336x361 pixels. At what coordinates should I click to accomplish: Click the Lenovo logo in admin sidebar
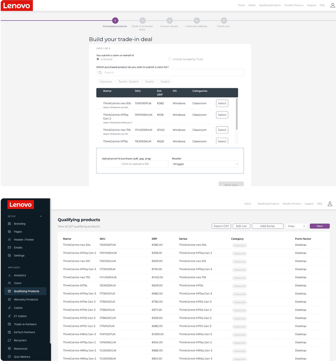(20, 205)
